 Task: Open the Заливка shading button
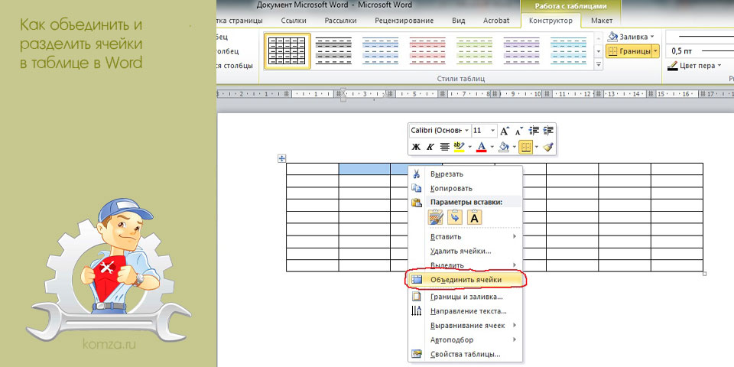pos(632,36)
